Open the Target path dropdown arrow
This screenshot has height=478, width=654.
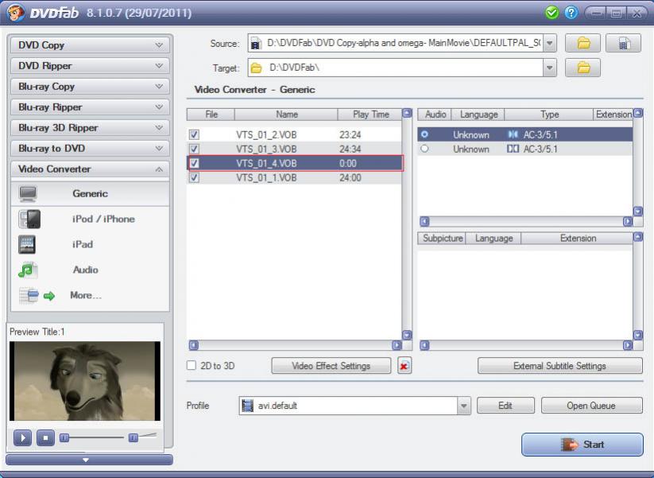click(550, 68)
